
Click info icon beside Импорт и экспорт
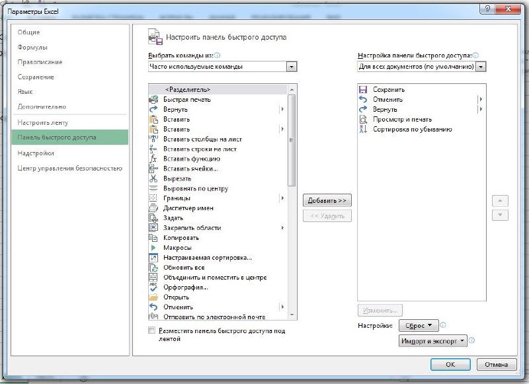click(471, 340)
